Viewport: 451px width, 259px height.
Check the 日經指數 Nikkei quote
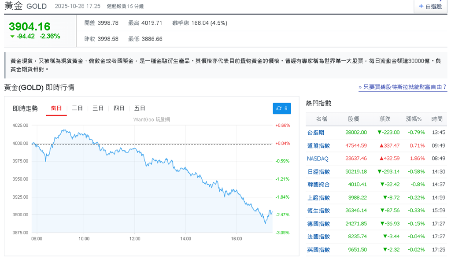(318, 171)
